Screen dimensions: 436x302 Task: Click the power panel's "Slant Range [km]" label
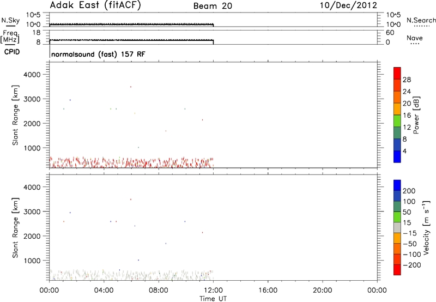tap(15, 115)
